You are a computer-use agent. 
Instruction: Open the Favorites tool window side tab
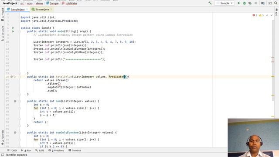point(3,137)
